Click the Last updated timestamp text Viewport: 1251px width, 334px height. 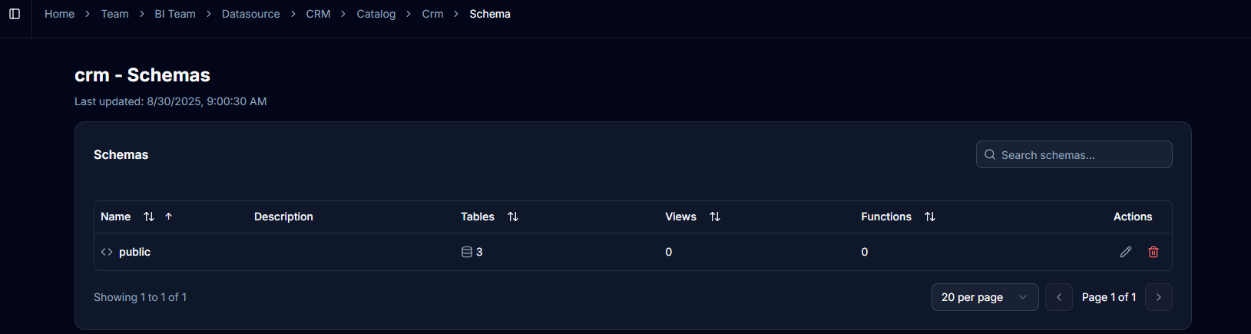(x=170, y=101)
